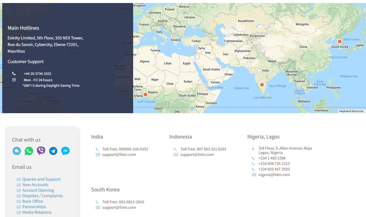366x217 pixels.
Task: Click phone icon next to India toll free
Action: pyautogui.click(x=97, y=149)
